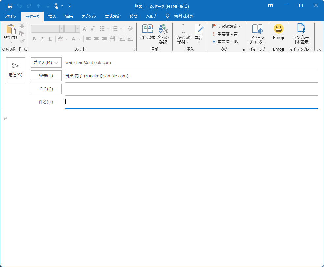Toggle justify text alignment
Screen dimensions: 324x267
point(112,39)
